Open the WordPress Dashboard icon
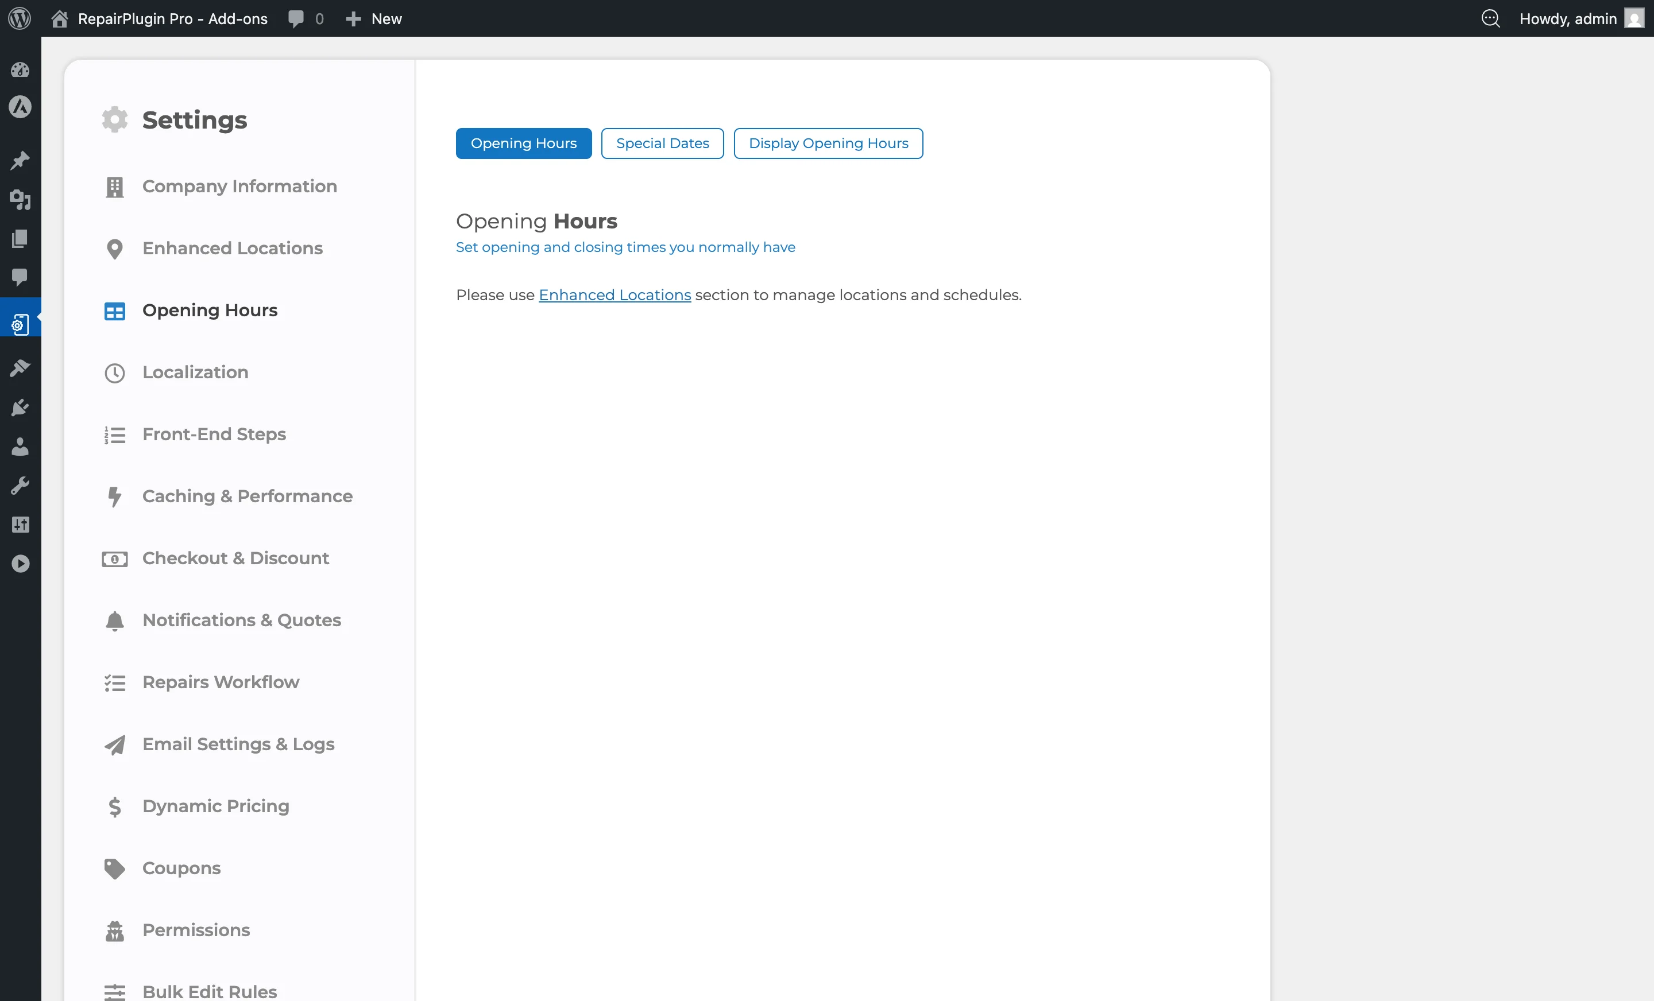Image resolution: width=1654 pixels, height=1001 pixels. [x=20, y=70]
